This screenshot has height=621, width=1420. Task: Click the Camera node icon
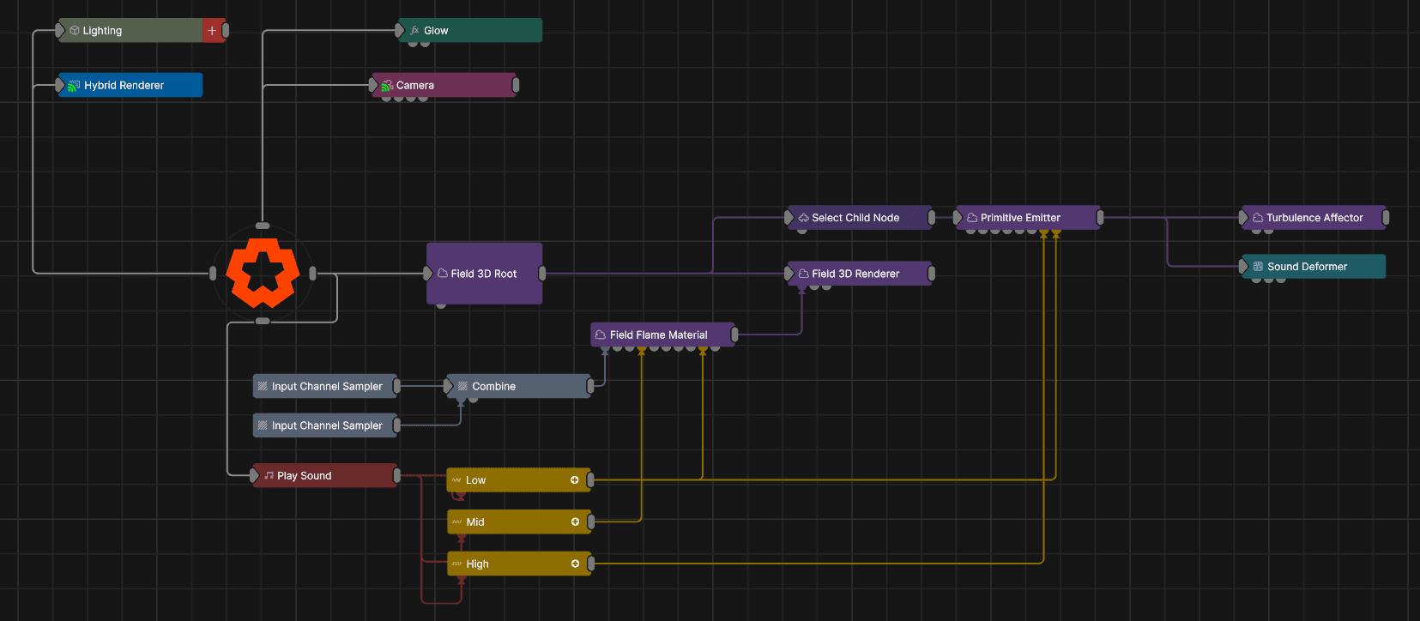point(387,86)
